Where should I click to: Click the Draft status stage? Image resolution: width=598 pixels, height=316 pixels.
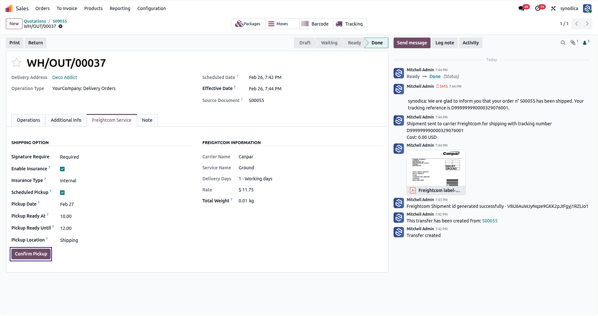point(305,43)
